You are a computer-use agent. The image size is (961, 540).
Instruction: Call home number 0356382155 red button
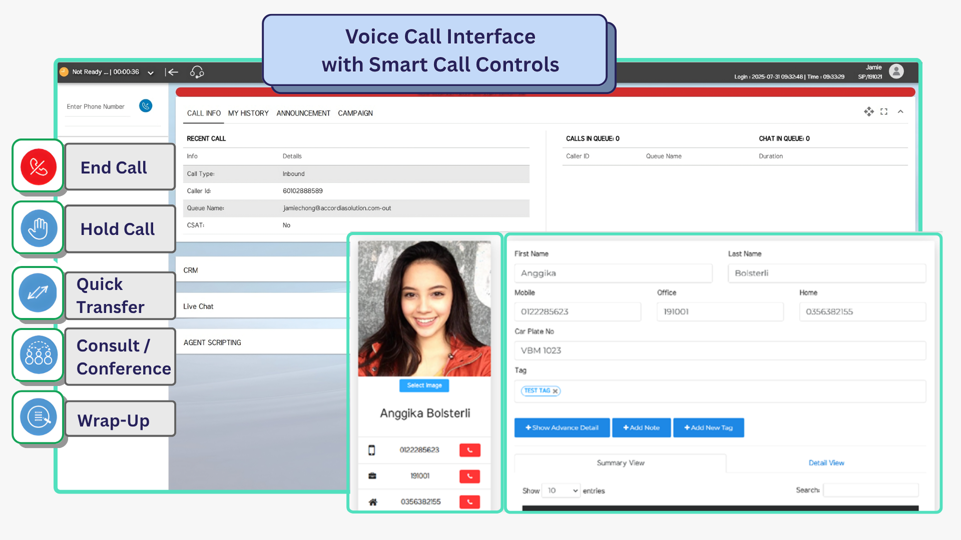pos(469,501)
